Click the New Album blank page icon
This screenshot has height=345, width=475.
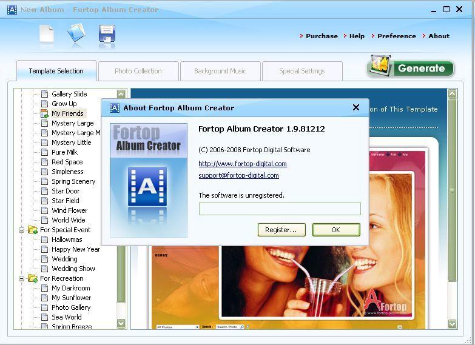47,34
